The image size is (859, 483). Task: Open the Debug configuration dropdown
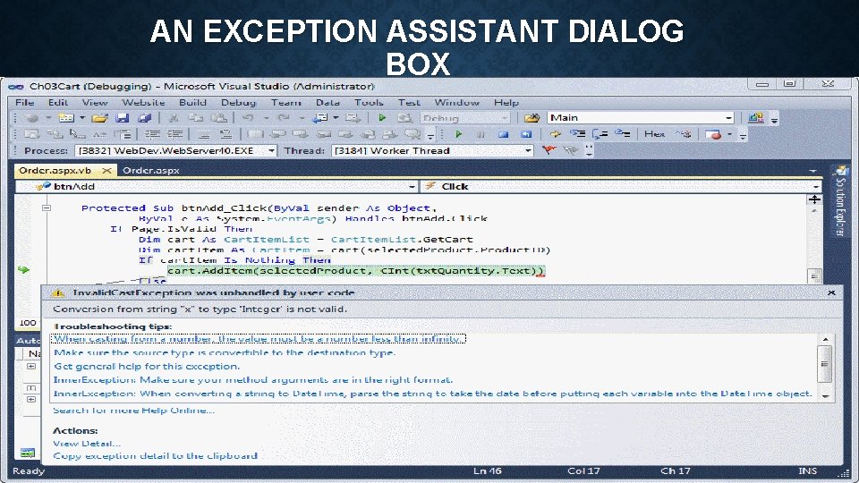point(505,118)
